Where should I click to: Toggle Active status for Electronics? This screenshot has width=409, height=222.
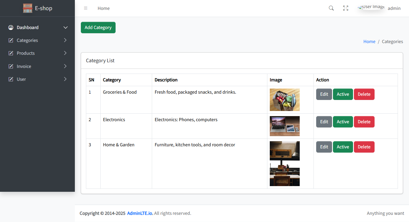[x=343, y=122]
